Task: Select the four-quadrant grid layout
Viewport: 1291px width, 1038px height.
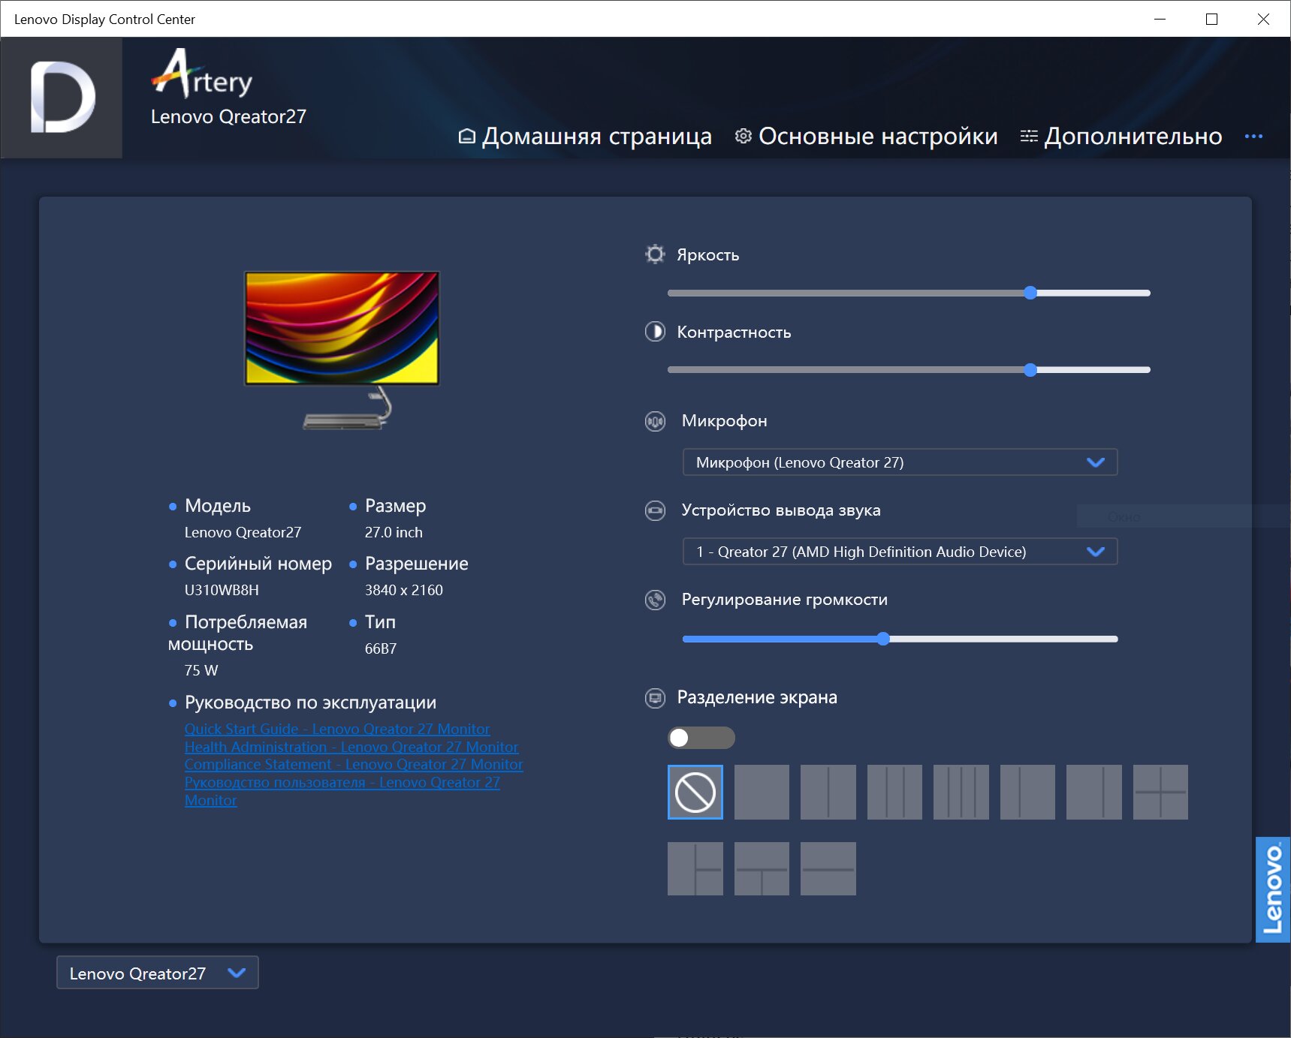Action: [1160, 792]
